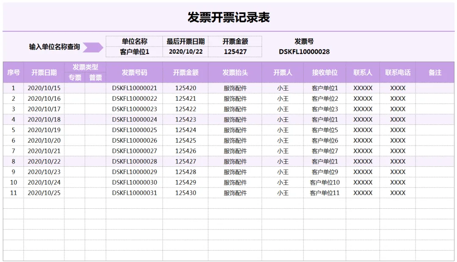Click the 最后开票日期 header cell
The height and width of the screenshot is (262, 457).
(x=186, y=41)
